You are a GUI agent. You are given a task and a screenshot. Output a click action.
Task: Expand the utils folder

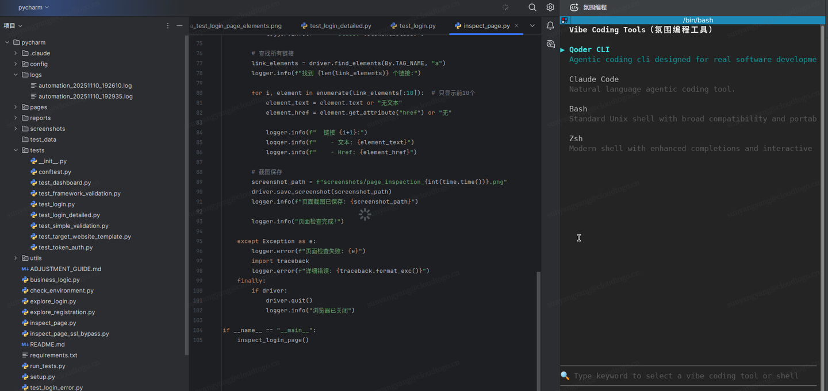[16, 258]
